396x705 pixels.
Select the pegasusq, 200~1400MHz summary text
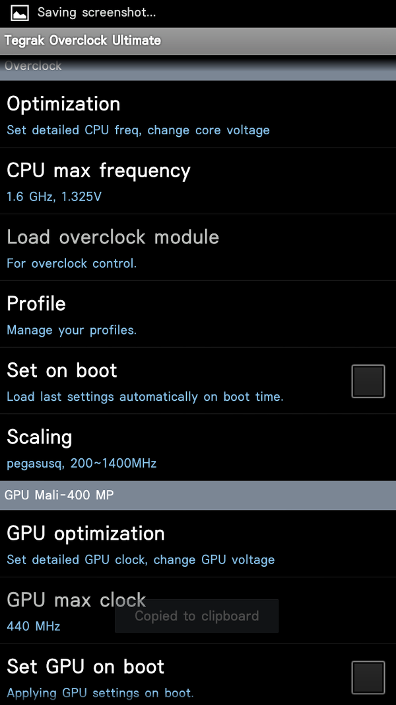[x=82, y=463]
